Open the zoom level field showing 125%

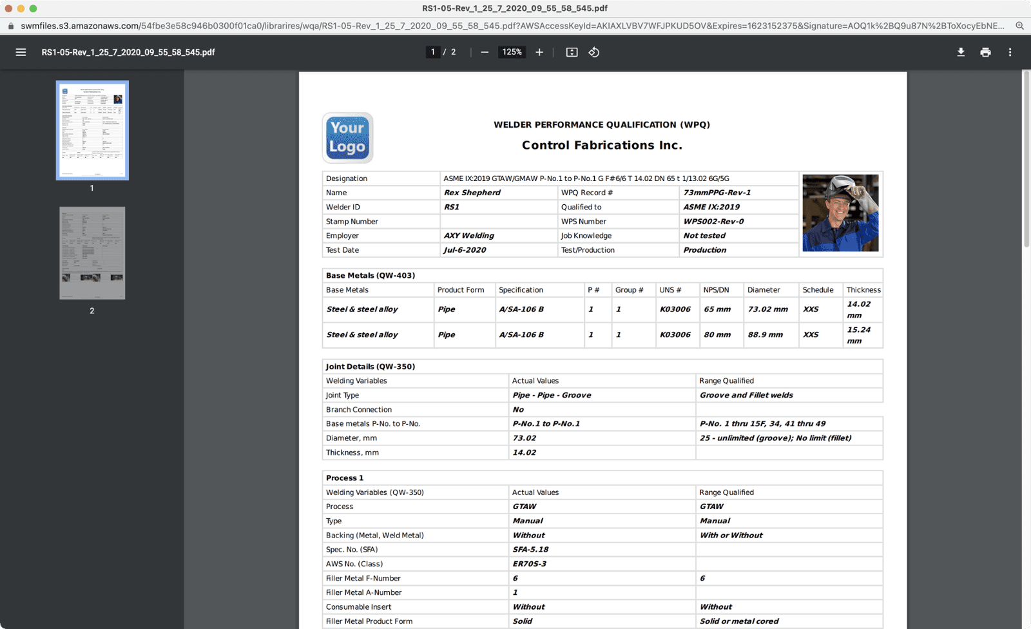click(x=512, y=52)
